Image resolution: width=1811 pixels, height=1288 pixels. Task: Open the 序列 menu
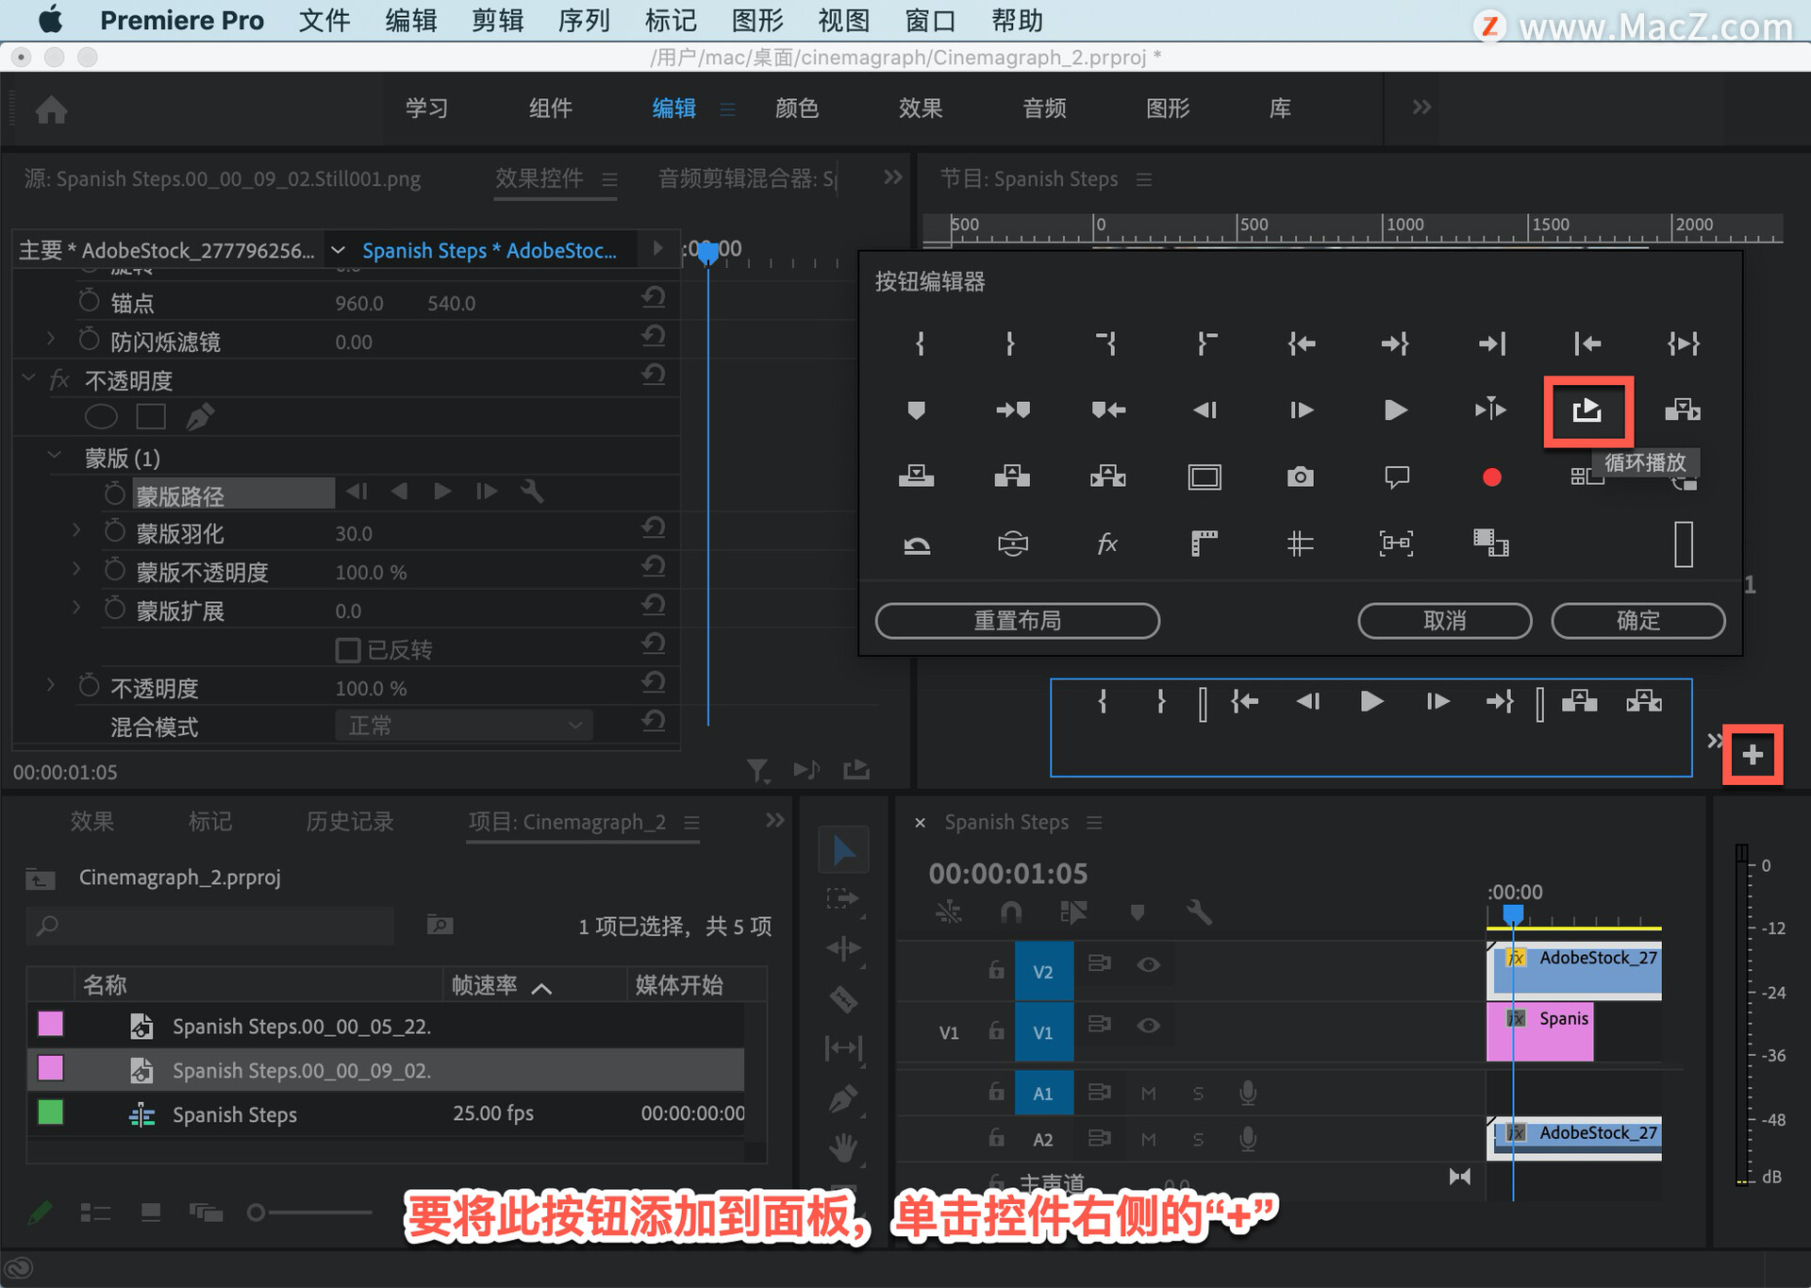(583, 21)
